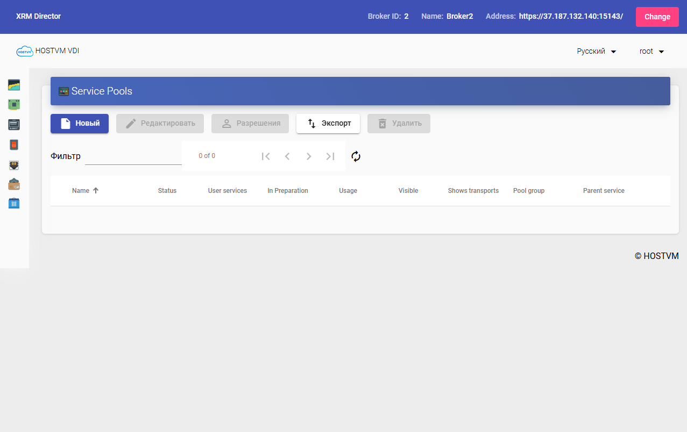The height and width of the screenshot is (432, 687).
Task: Click the red power switch sidebar icon
Action: coord(14,145)
